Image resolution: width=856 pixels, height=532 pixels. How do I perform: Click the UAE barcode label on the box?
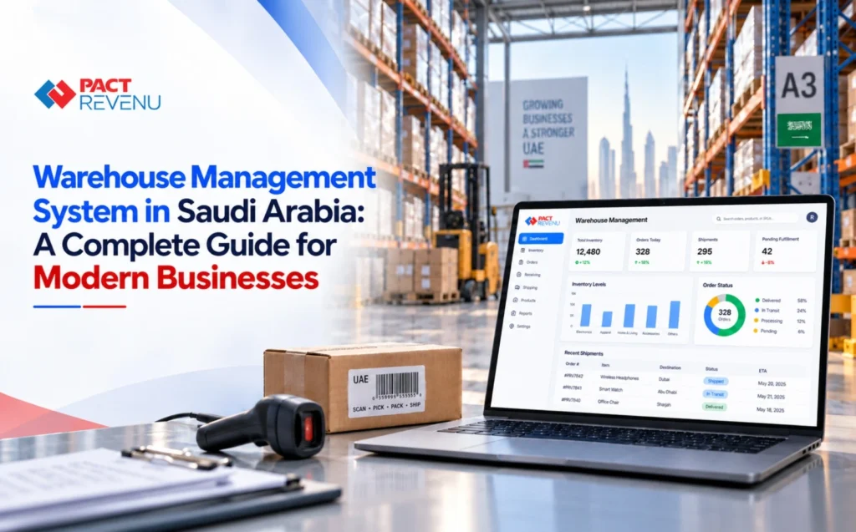pyautogui.click(x=386, y=391)
